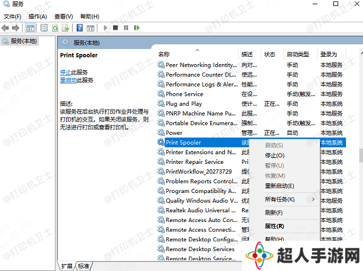
Task: Choose 属性(R) in the context menu
Action: click(x=274, y=226)
